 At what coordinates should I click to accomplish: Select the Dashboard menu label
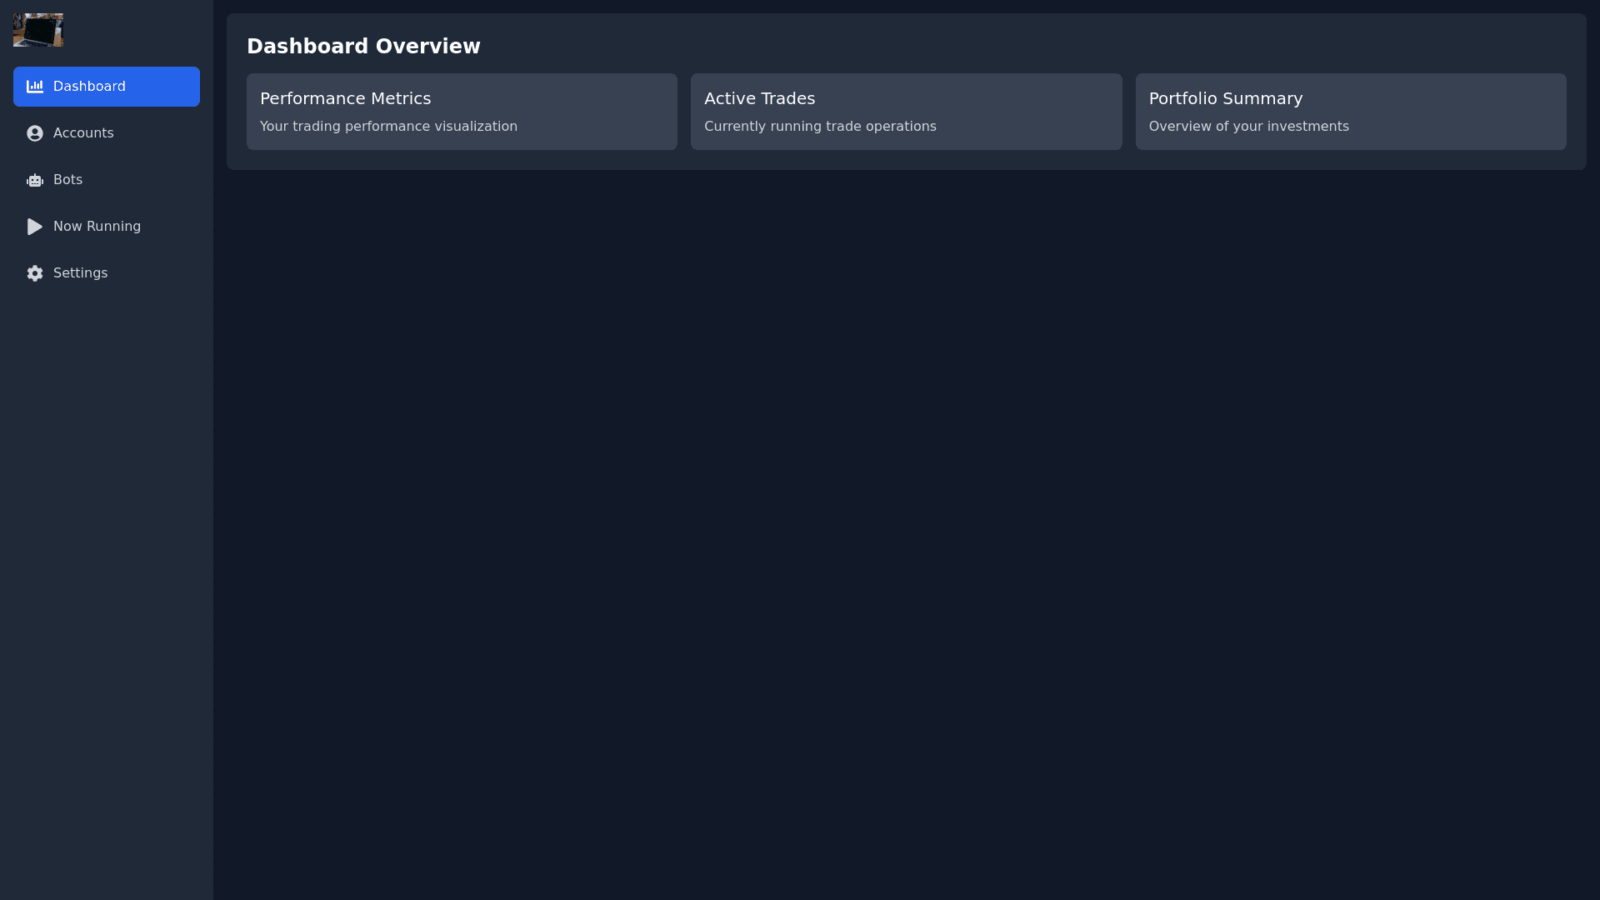(x=89, y=87)
